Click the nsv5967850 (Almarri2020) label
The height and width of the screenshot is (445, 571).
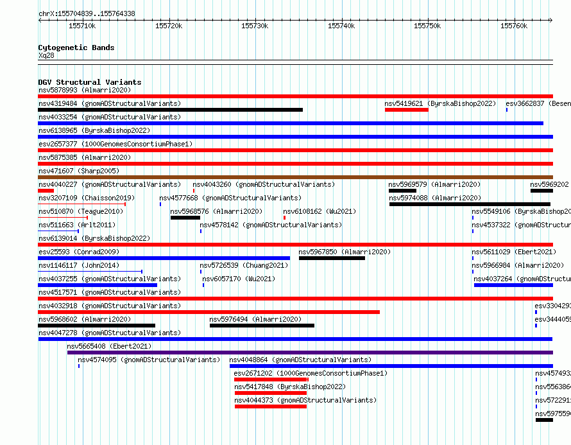pos(345,252)
